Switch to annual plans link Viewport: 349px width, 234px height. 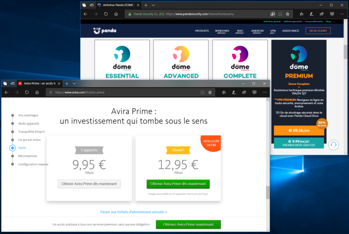134,212
